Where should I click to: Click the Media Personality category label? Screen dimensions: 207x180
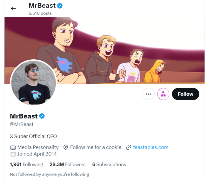(38, 147)
